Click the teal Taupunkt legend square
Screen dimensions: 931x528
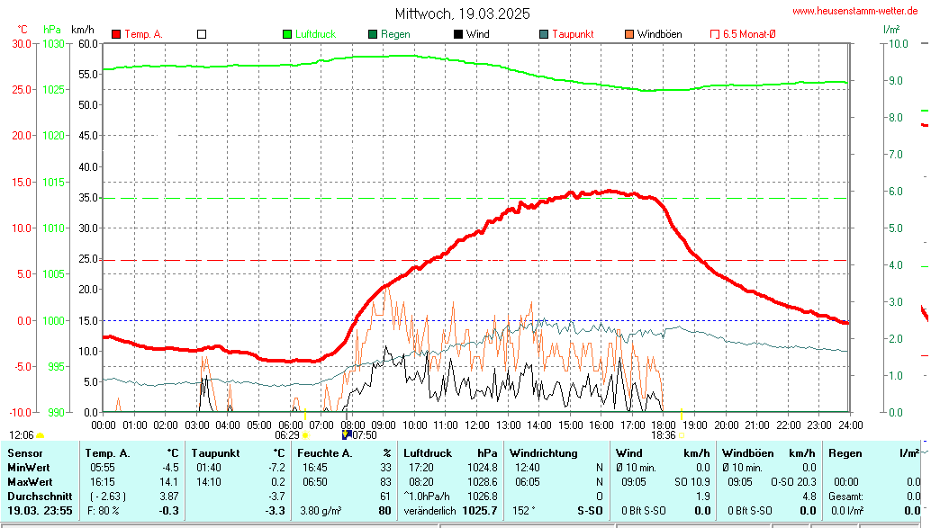tap(544, 34)
